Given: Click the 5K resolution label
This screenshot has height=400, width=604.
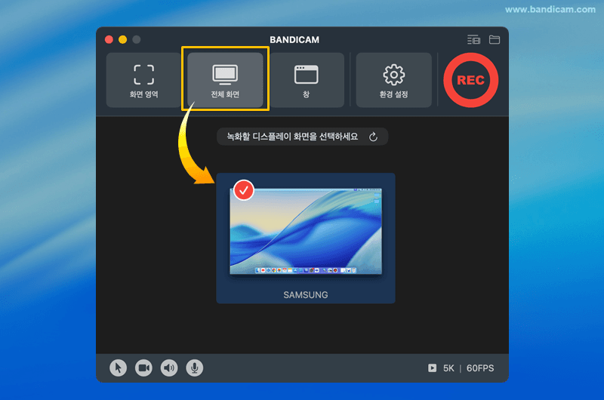Looking at the screenshot, I should [448, 368].
